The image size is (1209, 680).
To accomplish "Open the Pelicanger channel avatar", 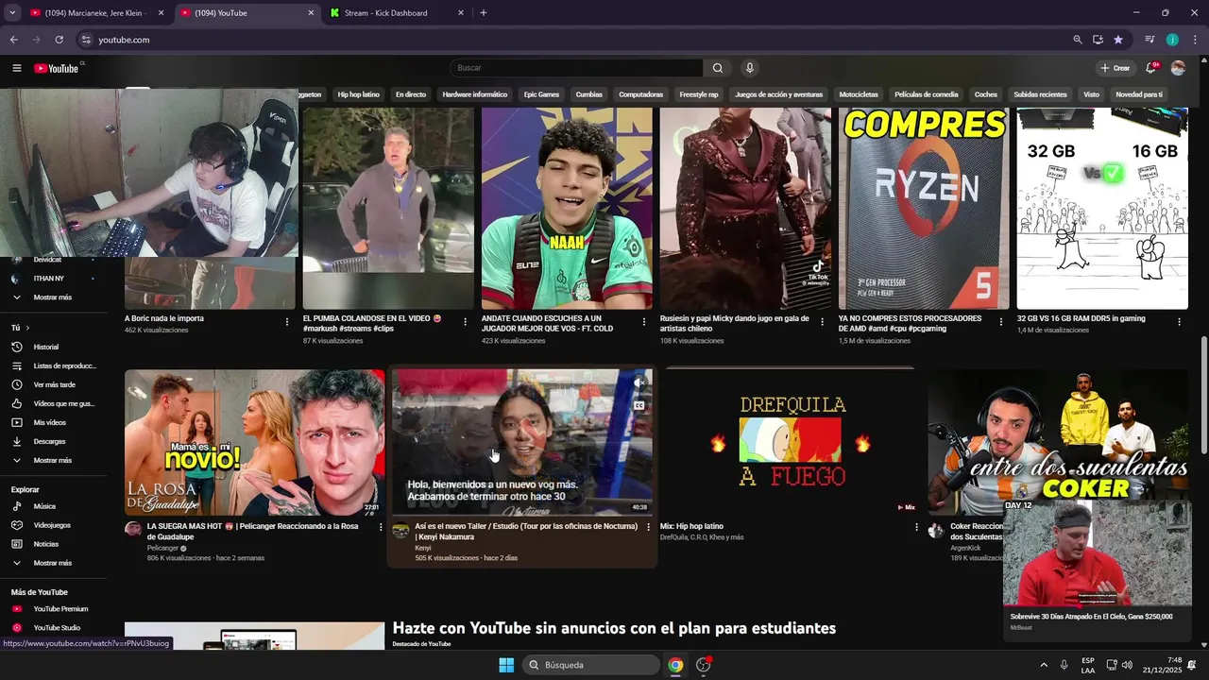I will [133, 530].
